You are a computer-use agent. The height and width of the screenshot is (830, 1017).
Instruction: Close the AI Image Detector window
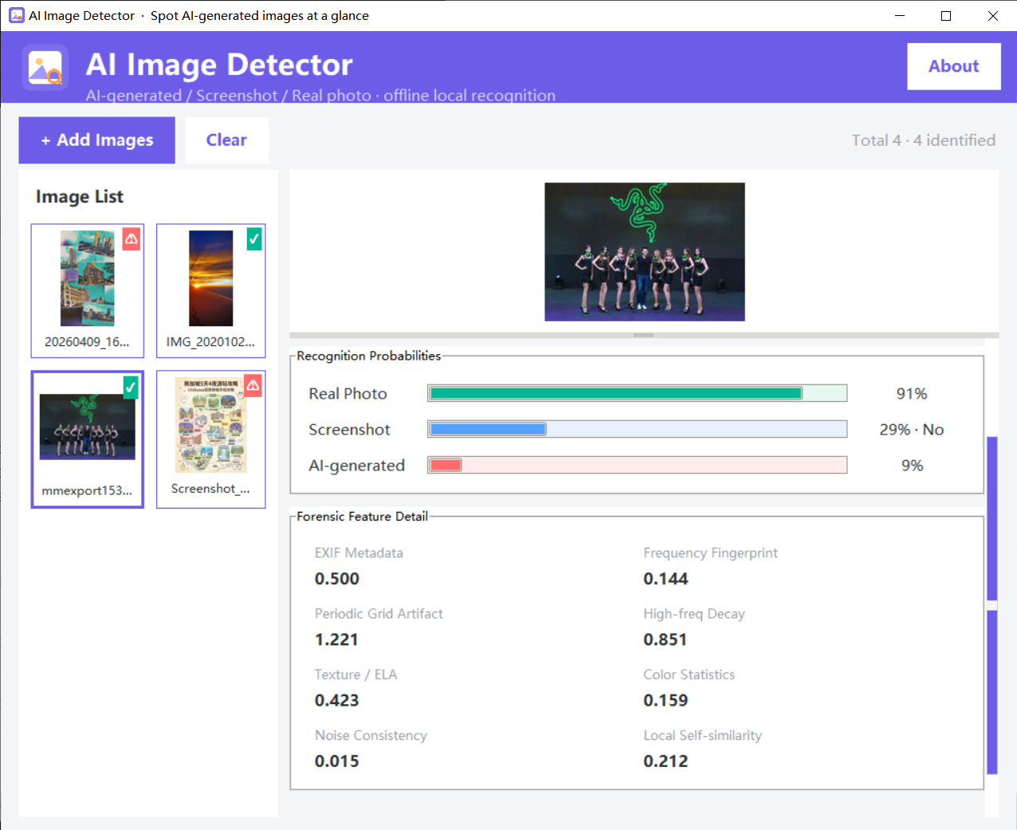993,16
